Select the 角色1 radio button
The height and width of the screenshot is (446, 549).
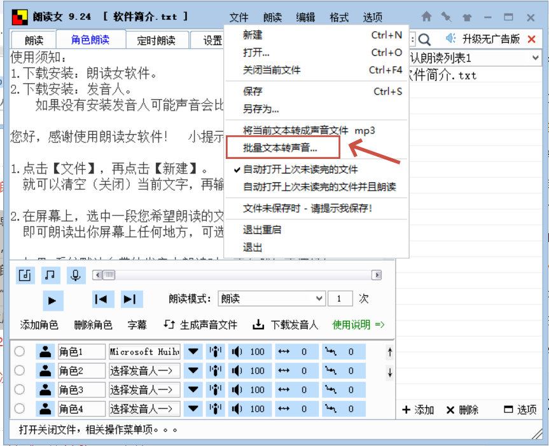[20, 351]
